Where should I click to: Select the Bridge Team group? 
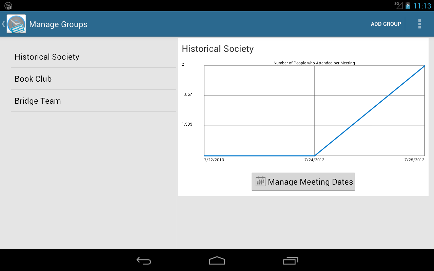click(93, 101)
